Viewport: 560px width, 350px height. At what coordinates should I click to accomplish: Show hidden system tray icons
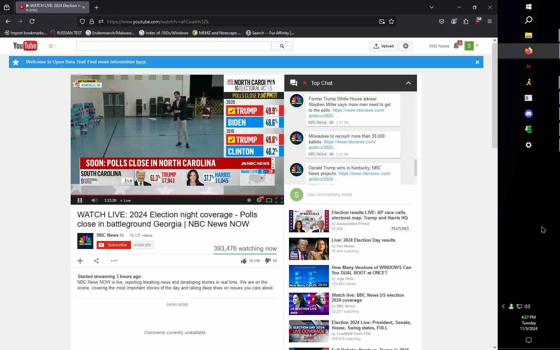click(503, 306)
